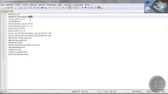Click 'MS ini file' in the status bar
Image resolution: width=168 pixels, height=94 pixels.
[x=3, y=91]
